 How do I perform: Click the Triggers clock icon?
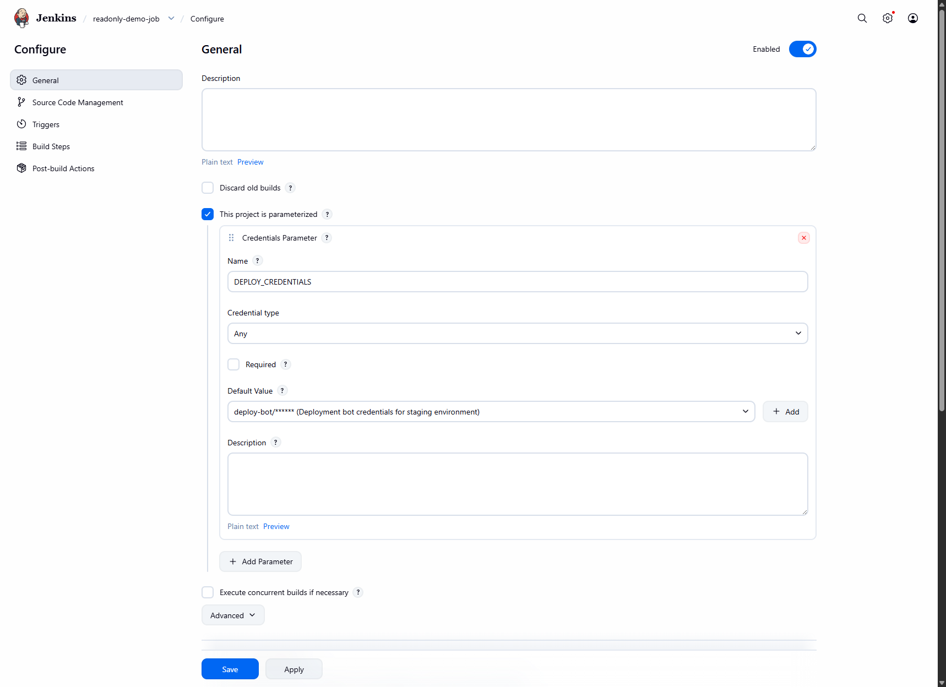coord(21,124)
